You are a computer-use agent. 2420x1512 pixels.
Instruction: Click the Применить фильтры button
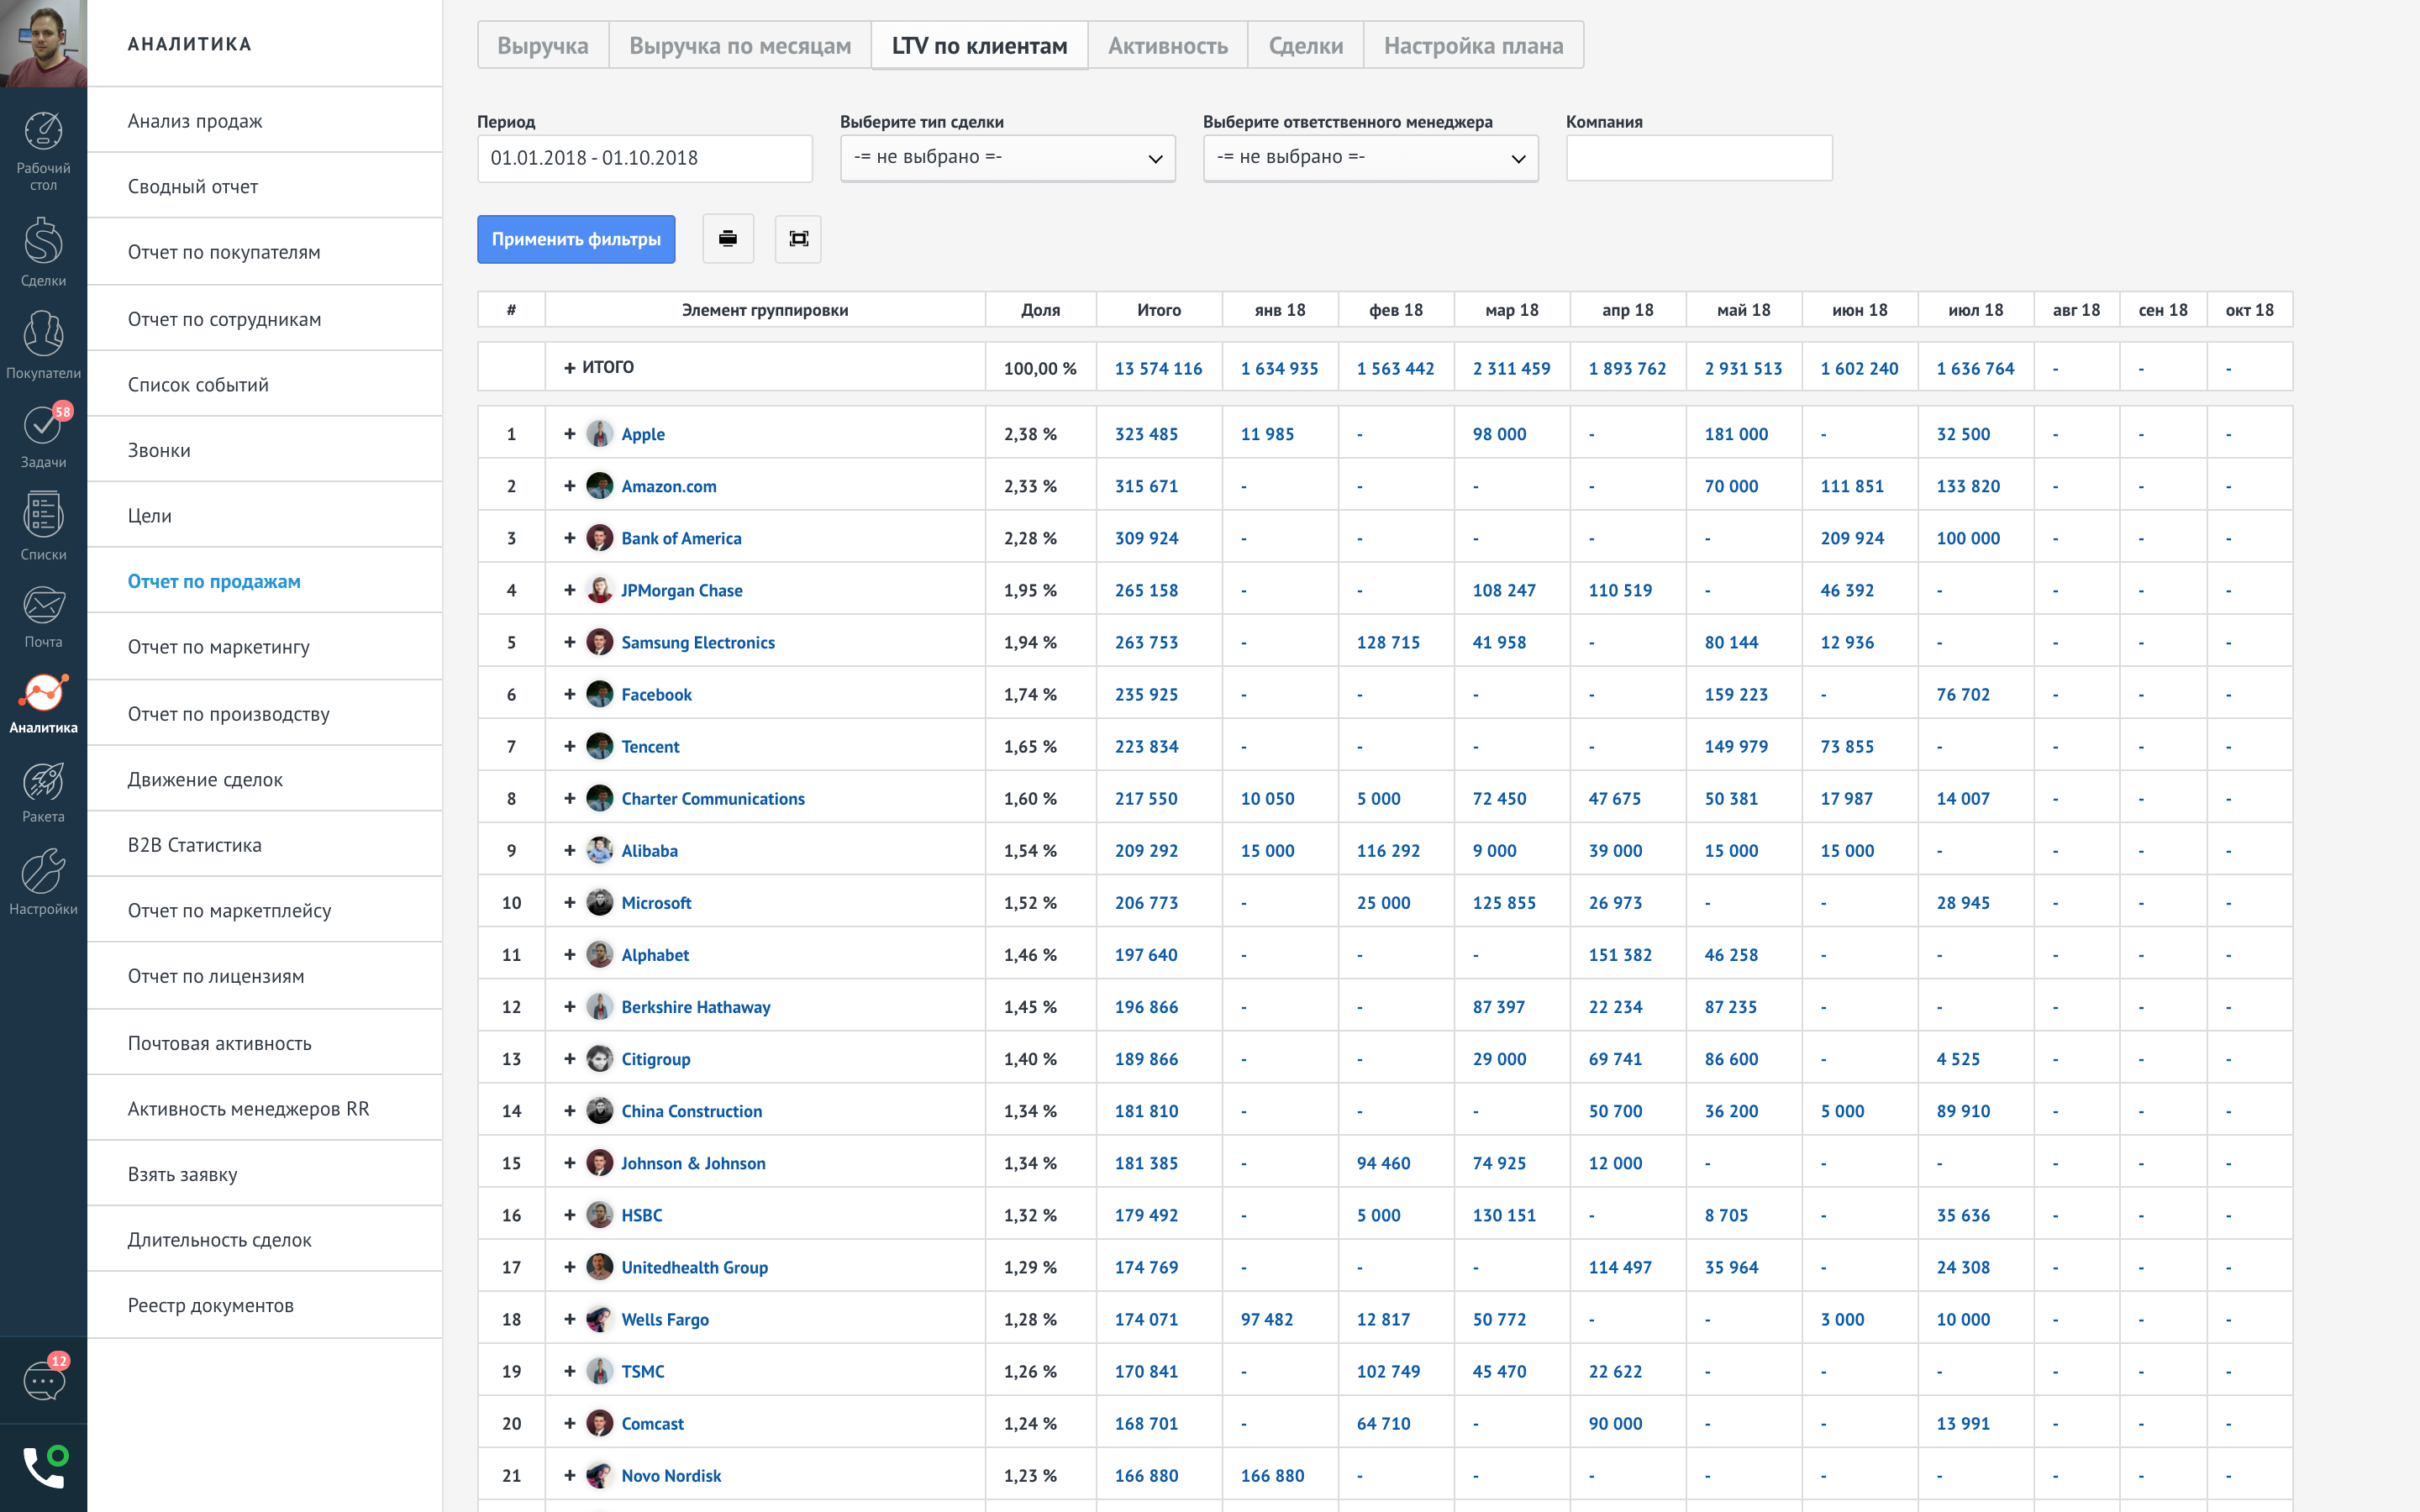576,239
